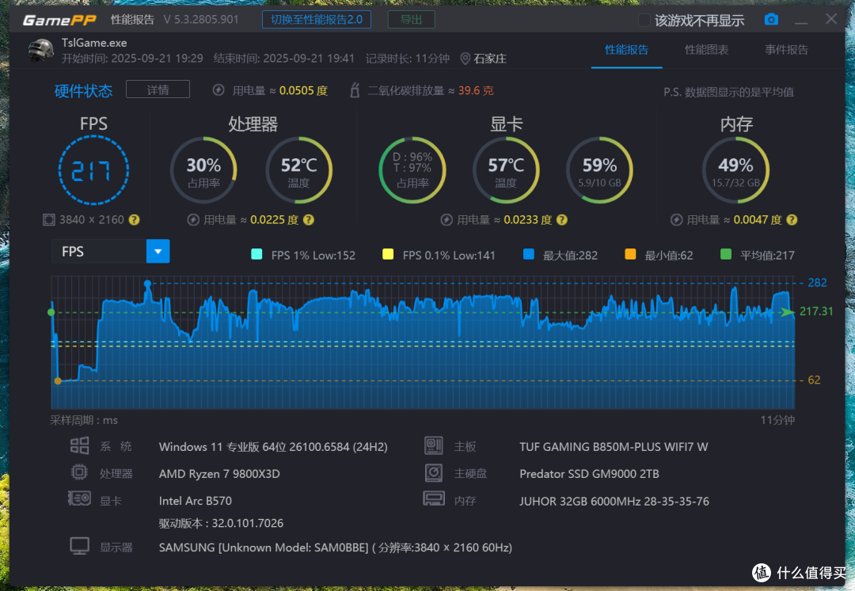Image resolution: width=855 pixels, height=591 pixels.
Task: Click the 62 minimum marker on chart
Action: coord(58,381)
